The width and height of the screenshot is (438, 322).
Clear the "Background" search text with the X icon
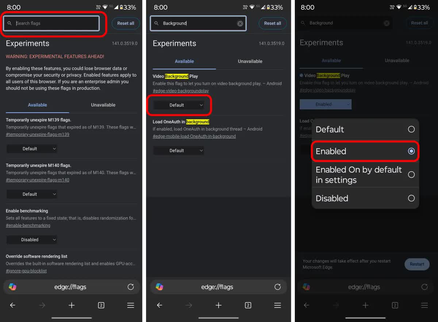coord(240,23)
